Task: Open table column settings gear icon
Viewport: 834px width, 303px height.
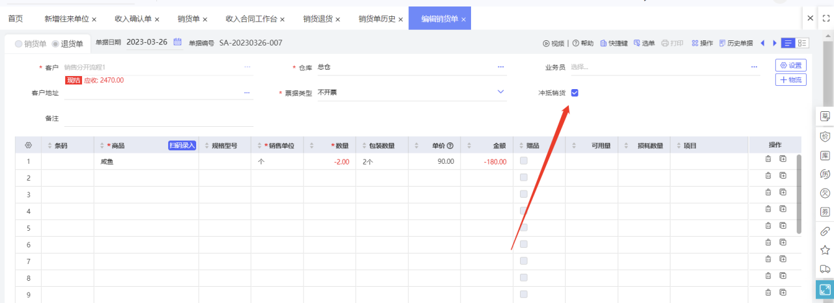Action: click(28, 146)
